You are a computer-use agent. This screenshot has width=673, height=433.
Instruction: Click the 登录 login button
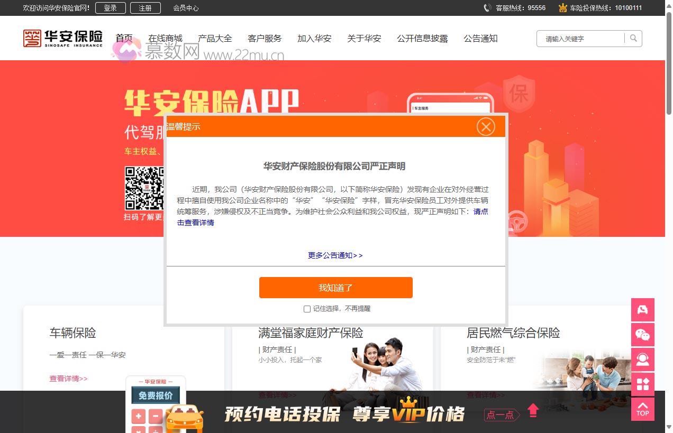point(110,8)
